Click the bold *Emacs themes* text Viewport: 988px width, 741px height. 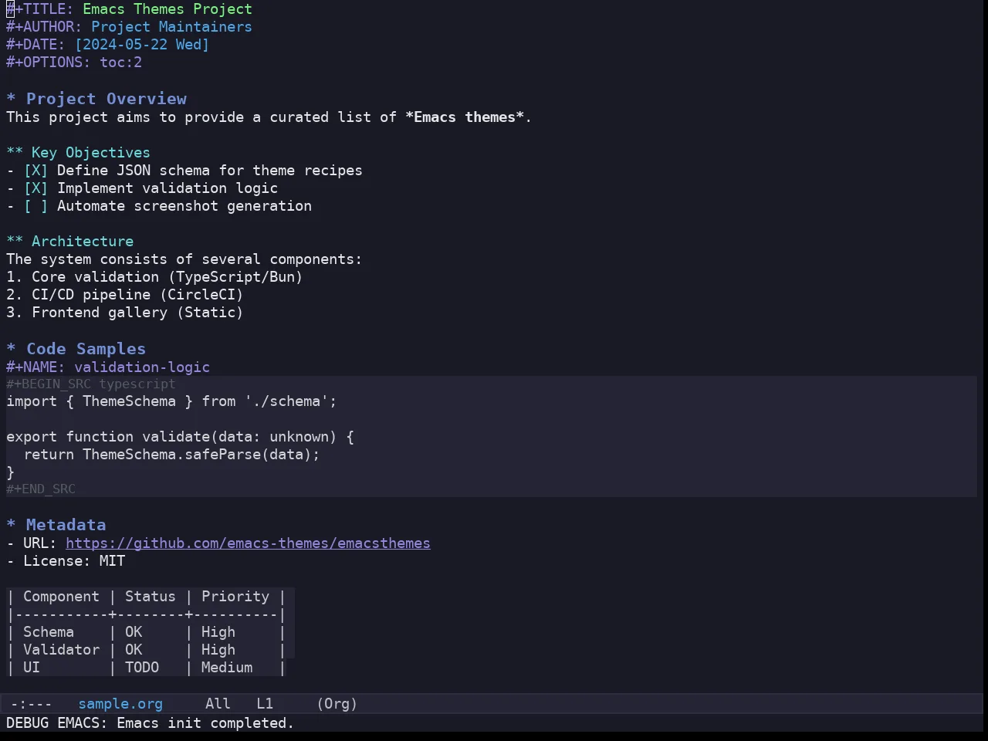point(465,117)
